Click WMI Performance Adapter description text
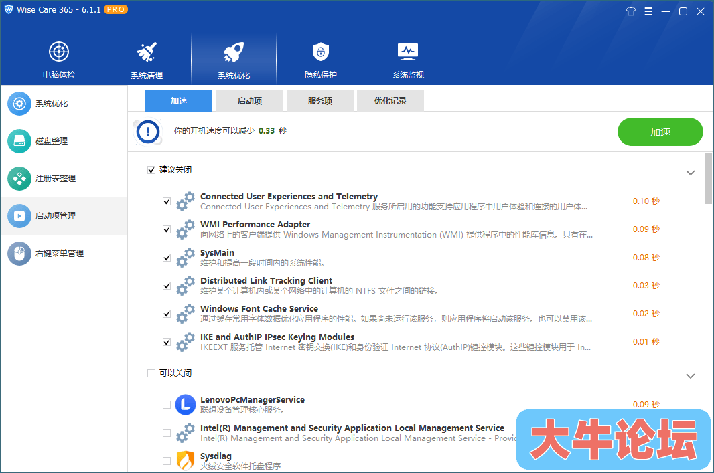The height and width of the screenshot is (473, 714). click(397, 235)
